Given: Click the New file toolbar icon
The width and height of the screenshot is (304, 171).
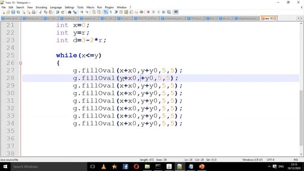Looking at the screenshot, I should tap(3, 12).
